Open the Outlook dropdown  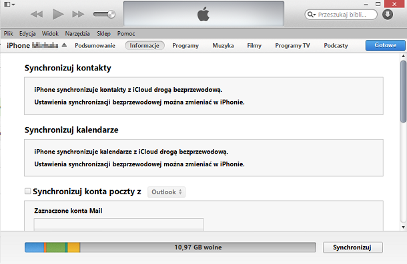[166, 192]
